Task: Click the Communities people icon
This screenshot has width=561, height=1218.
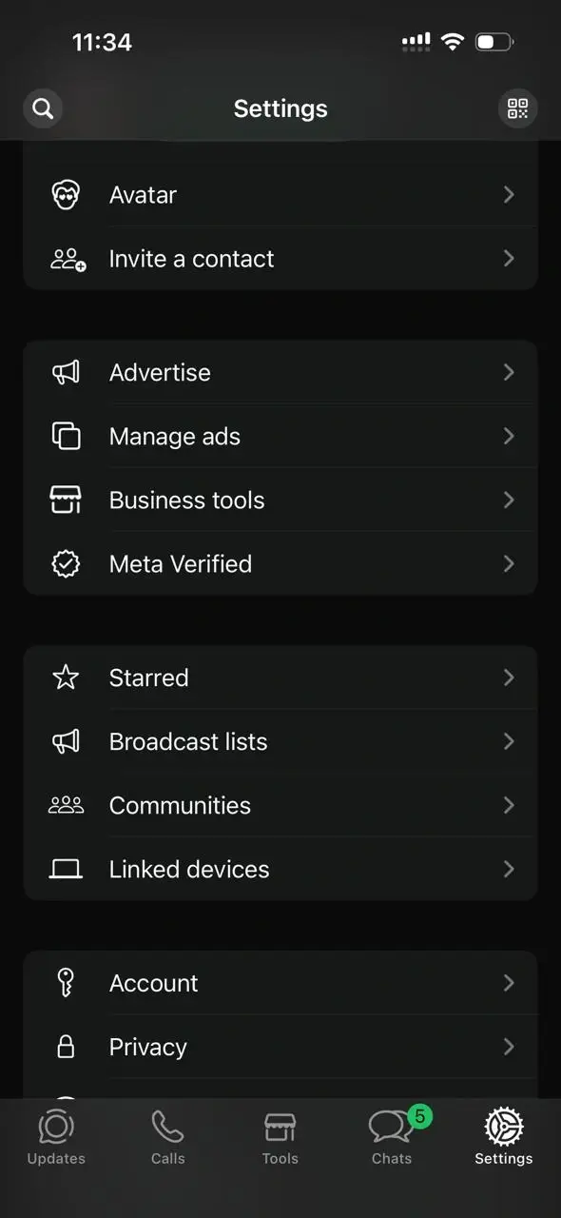Action: pos(66,805)
